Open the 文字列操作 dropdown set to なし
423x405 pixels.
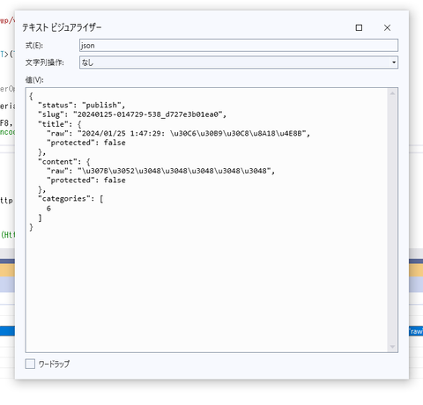[239, 63]
